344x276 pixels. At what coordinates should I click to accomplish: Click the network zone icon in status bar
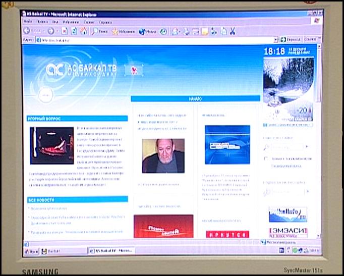tap(263, 242)
